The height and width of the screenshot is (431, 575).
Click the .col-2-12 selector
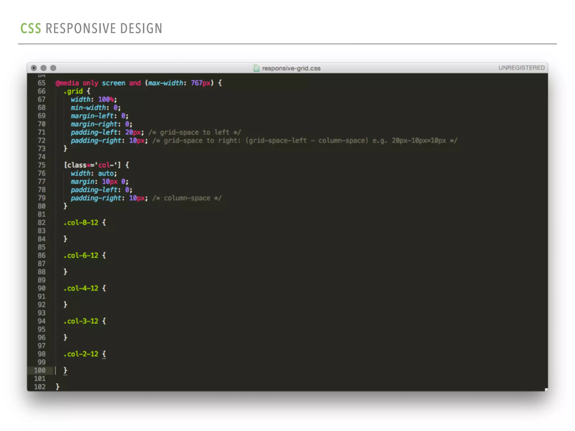81,354
